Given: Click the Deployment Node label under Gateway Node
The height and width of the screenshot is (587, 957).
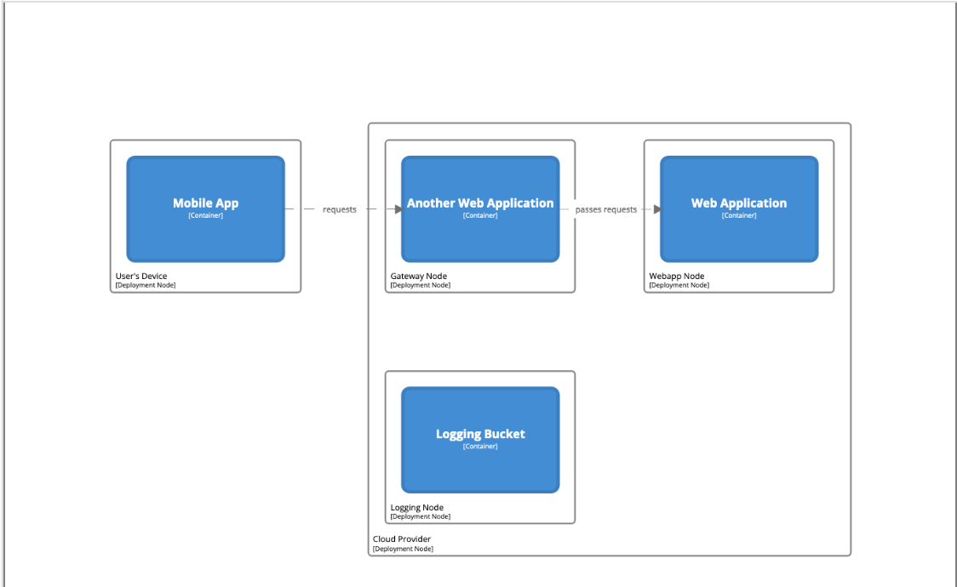Looking at the screenshot, I should [420, 285].
